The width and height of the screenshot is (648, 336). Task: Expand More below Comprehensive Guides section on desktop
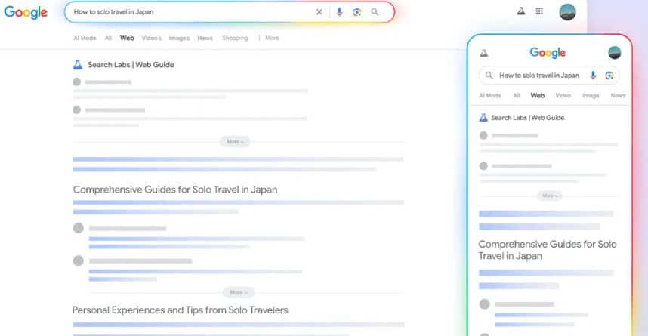pyautogui.click(x=238, y=292)
